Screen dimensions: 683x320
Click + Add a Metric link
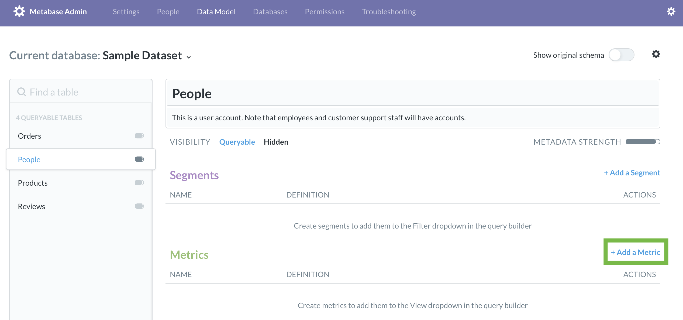point(636,252)
